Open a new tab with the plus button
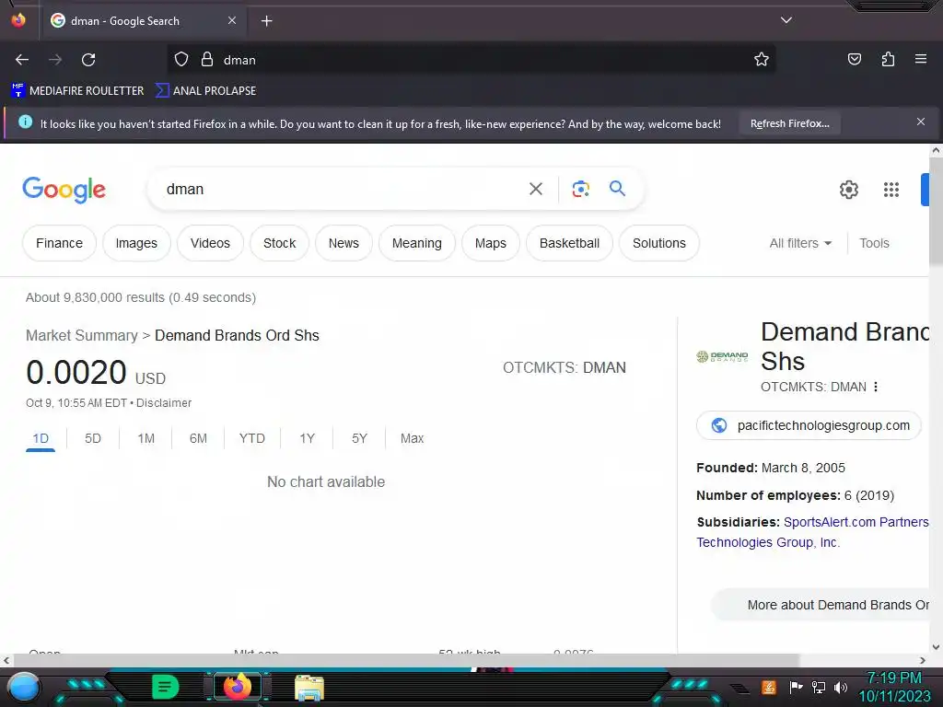This screenshot has height=707, width=943. pyautogui.click(x=266, y=21)
